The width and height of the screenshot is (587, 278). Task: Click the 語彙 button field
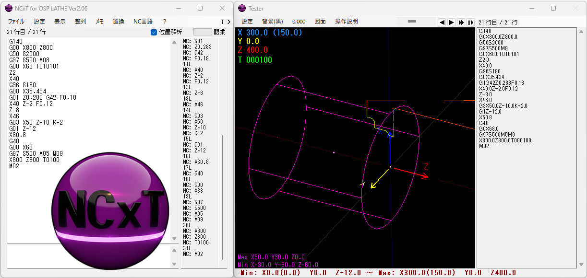pos(202,32)
